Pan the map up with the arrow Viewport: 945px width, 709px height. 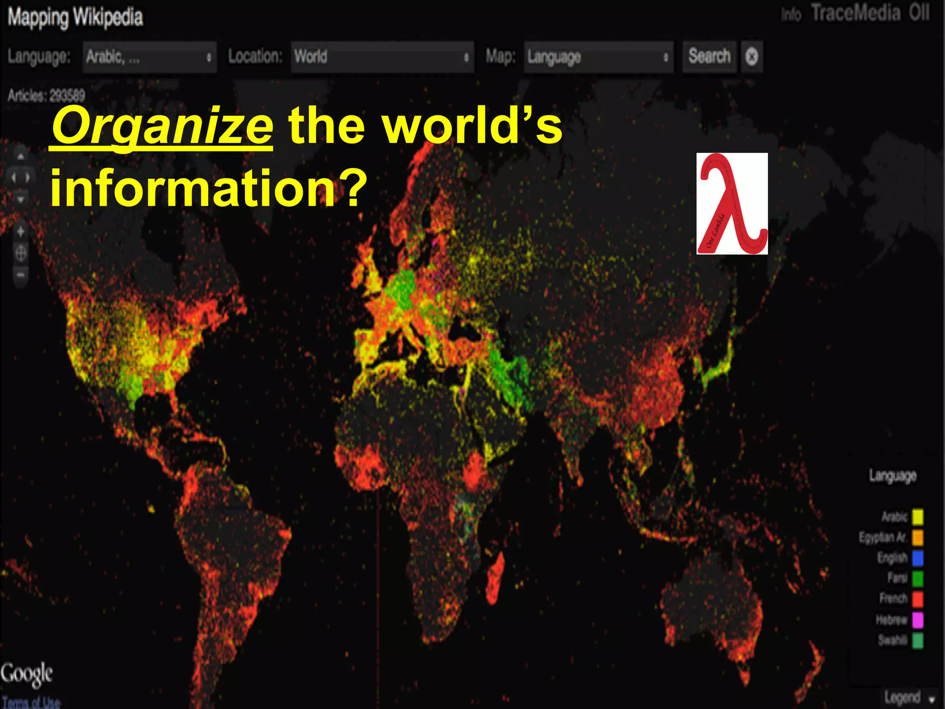click(x=21, y=156)
